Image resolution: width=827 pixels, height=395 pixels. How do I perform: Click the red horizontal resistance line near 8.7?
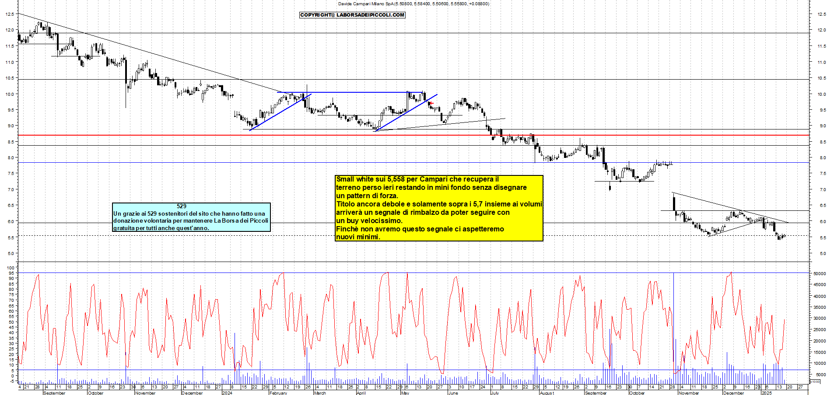[413, 135]
